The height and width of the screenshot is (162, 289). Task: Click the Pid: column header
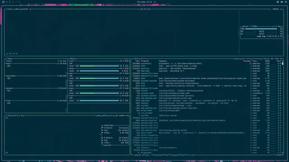[x=137, y=61]
